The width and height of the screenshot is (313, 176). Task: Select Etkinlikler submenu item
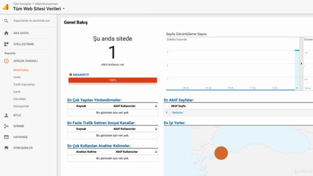point(20,99)
